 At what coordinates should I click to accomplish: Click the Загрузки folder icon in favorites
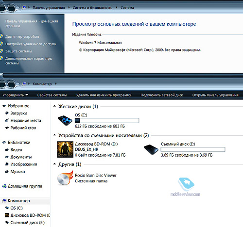(x=7, y=113)
